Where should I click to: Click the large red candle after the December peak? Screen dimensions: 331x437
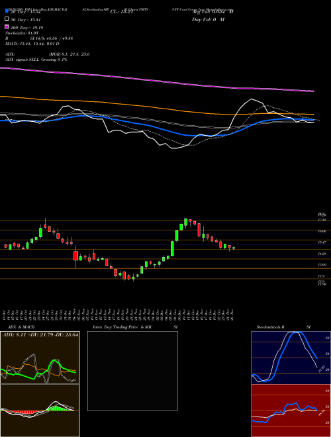point(199,230)
